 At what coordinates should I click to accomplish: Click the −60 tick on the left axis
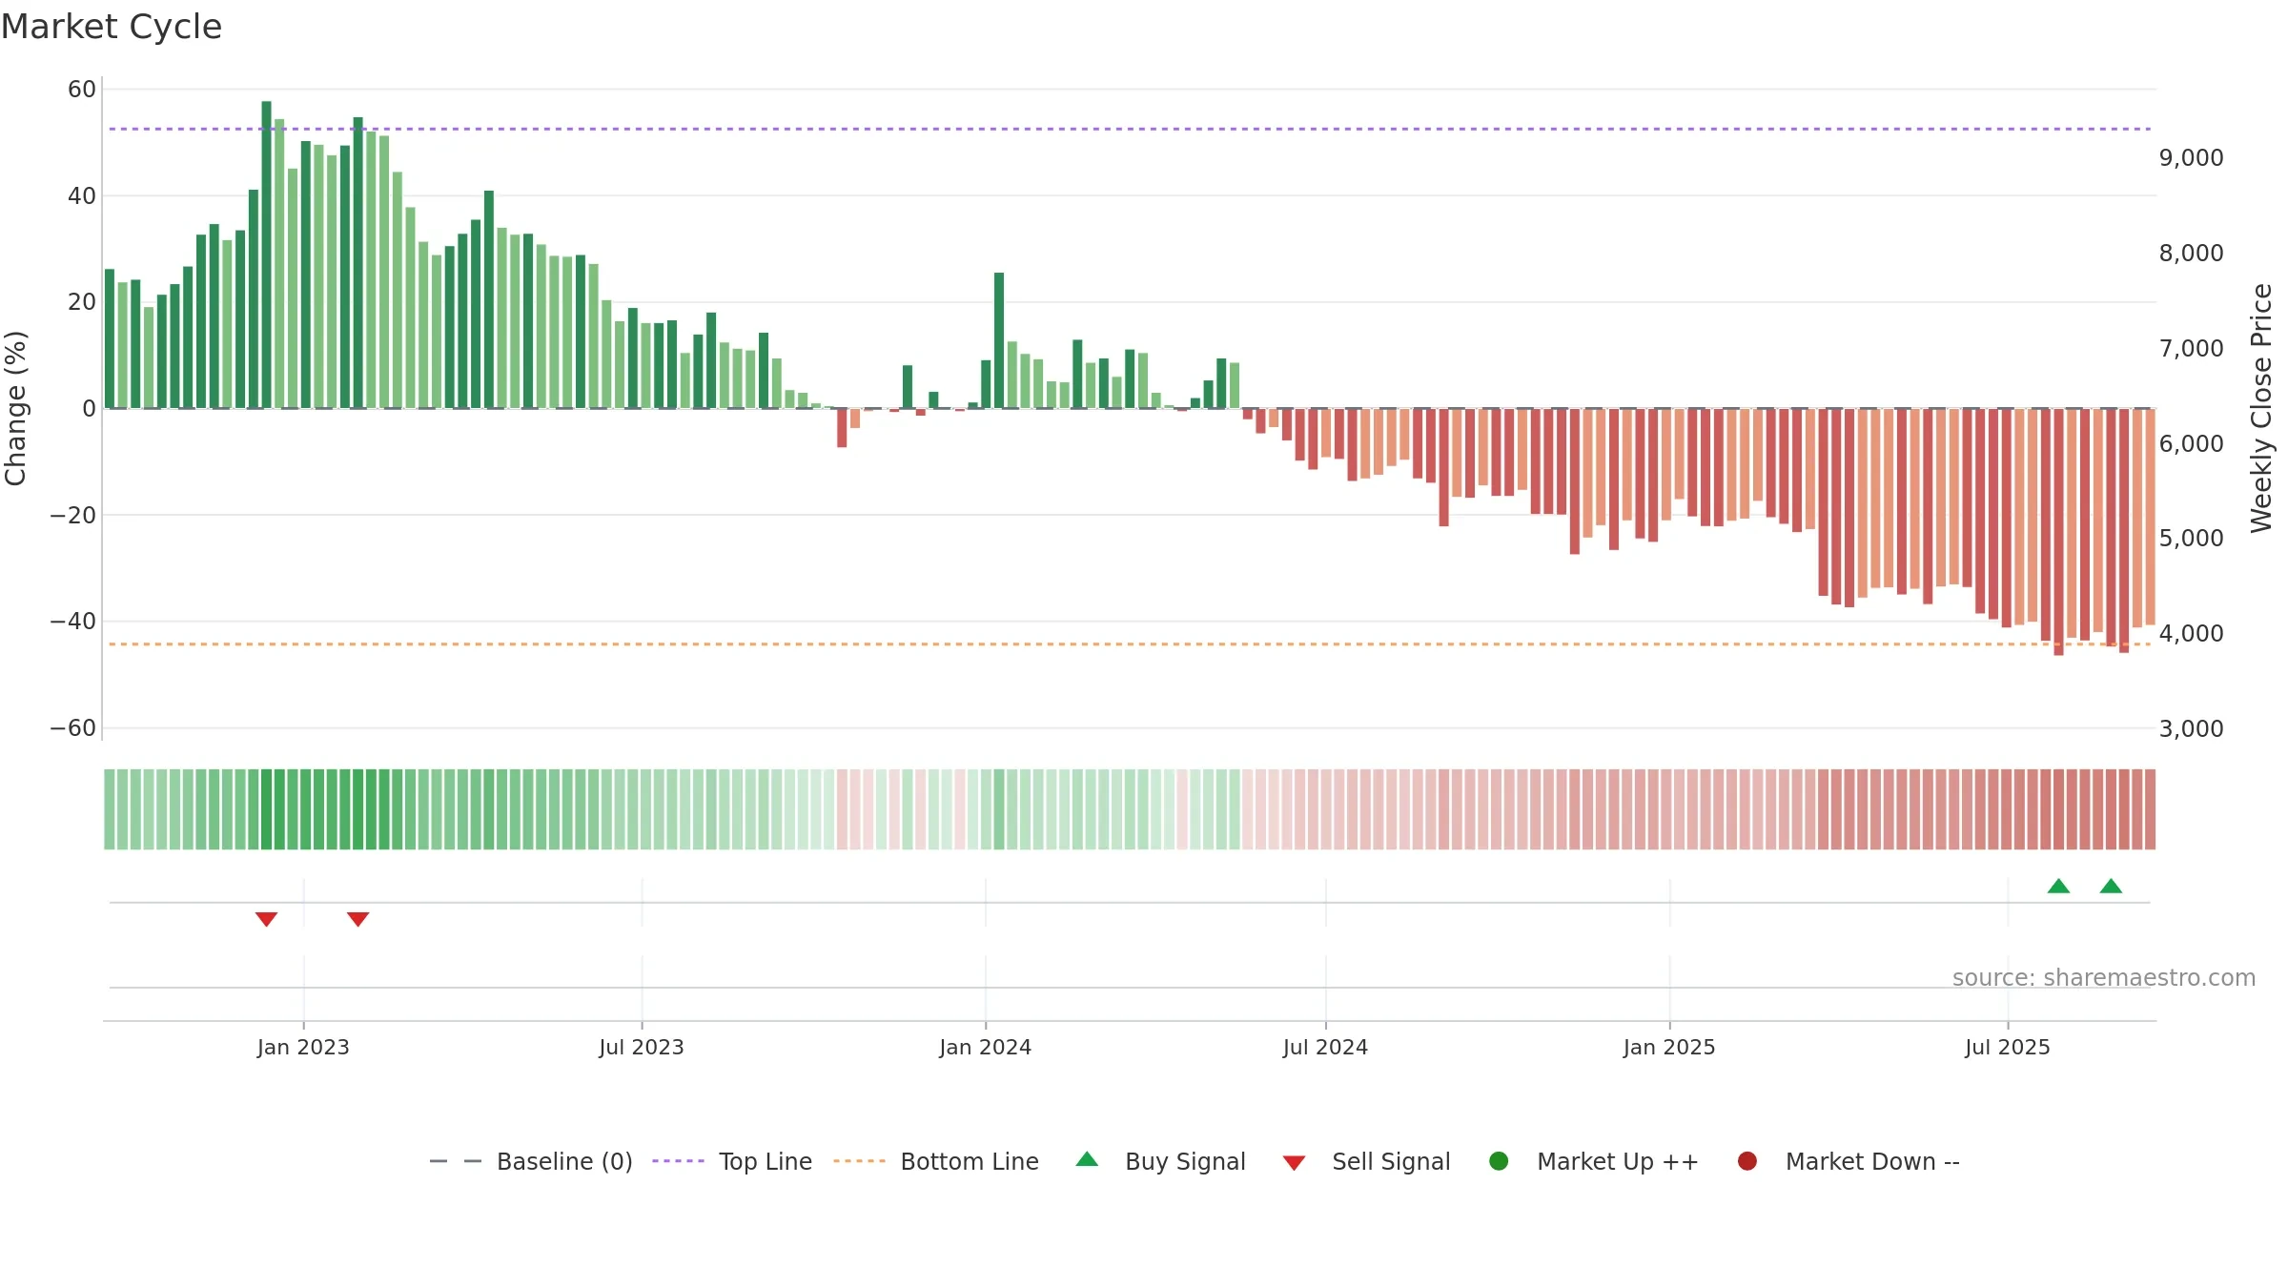click(x=73, y=728)
